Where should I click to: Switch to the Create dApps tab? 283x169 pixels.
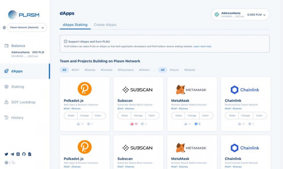pos(105,25)
